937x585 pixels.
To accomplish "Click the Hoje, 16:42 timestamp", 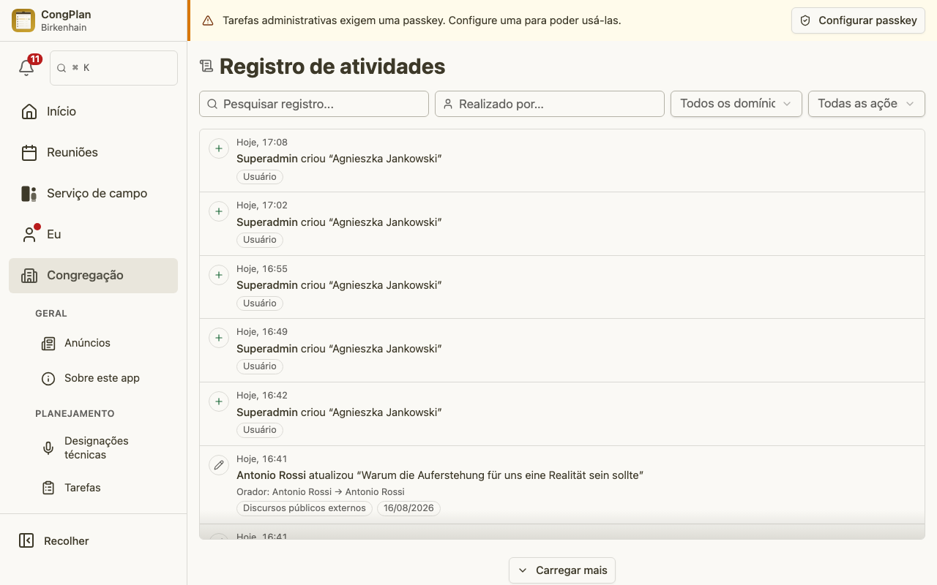I will [262, 396].
